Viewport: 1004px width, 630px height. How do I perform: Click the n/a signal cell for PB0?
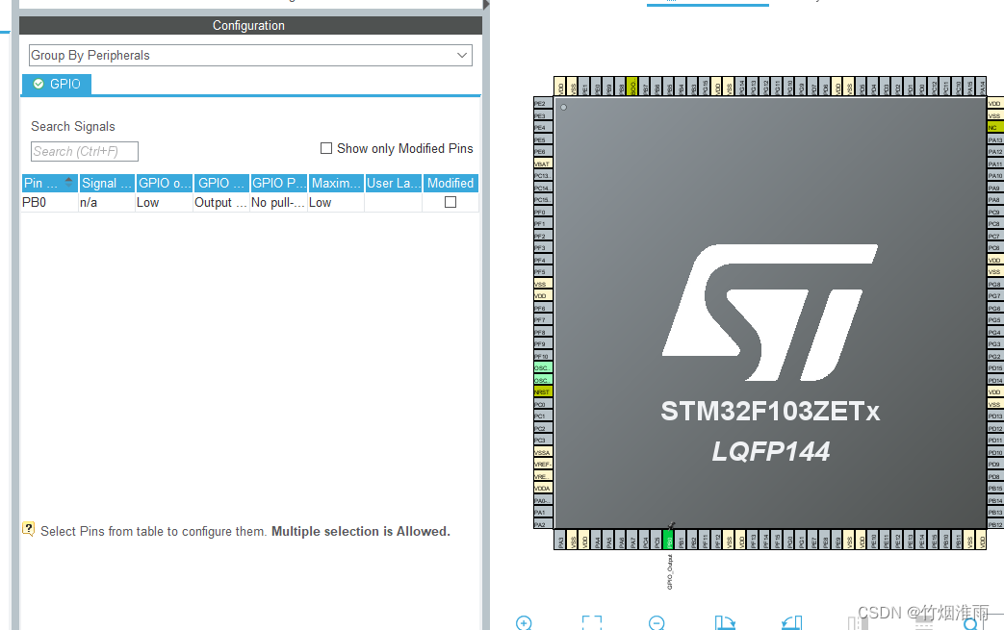(106, 203)
